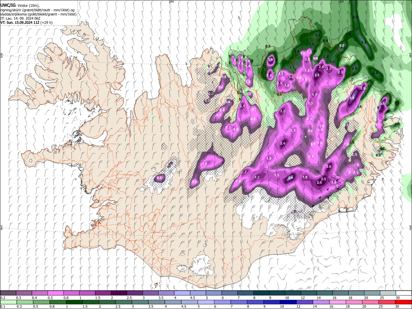Select the royal blue 8–9 rain legend swatch
This screenshot has width=412, height=309.
coord(255,302)
